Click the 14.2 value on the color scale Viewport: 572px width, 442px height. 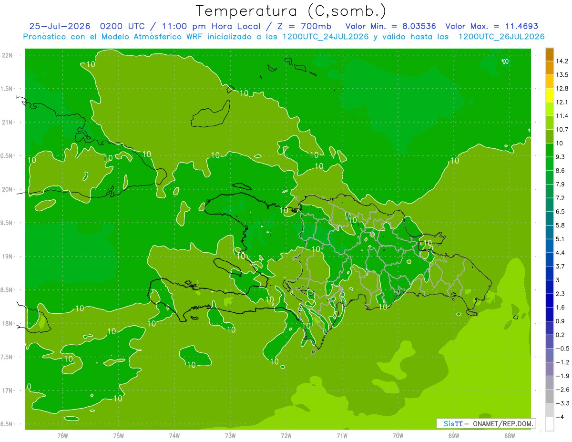[x=562, y=61]
